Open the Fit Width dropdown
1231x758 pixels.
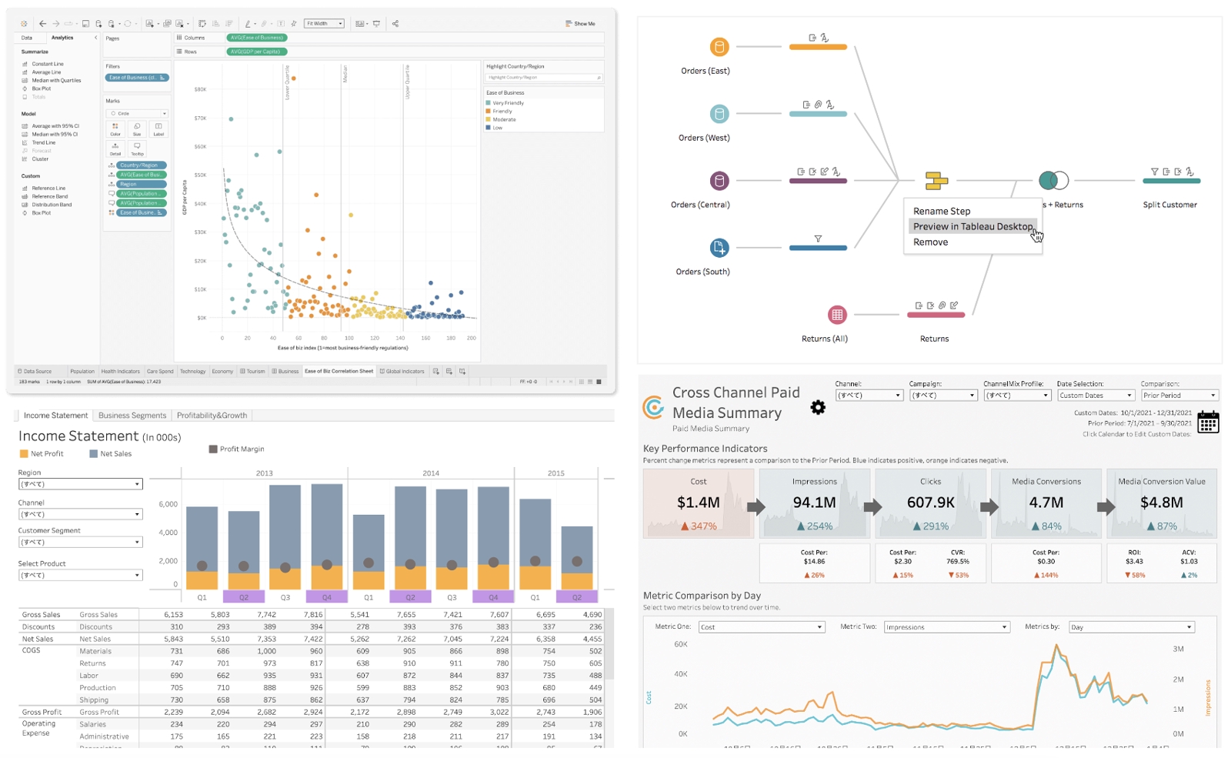coord(324,24)
